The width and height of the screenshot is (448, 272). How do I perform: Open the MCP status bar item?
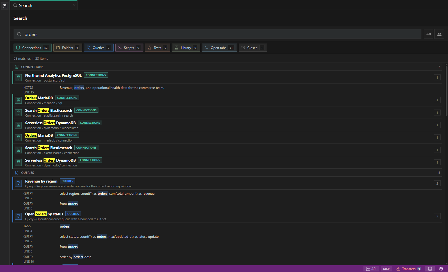386,269
